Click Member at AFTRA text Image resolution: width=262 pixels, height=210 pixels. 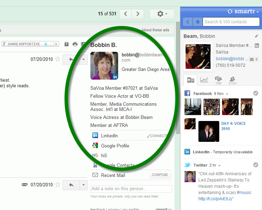point(109,126)
